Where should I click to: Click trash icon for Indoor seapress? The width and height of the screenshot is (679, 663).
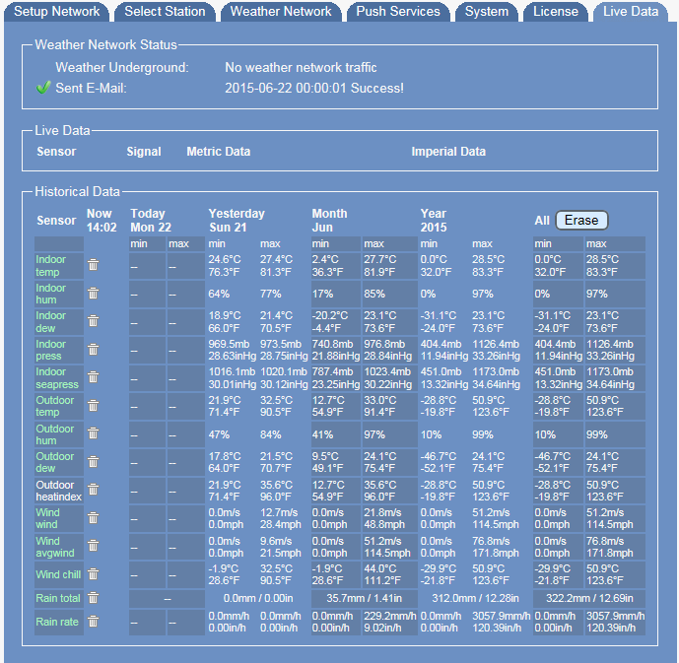(x=93, y=377)
